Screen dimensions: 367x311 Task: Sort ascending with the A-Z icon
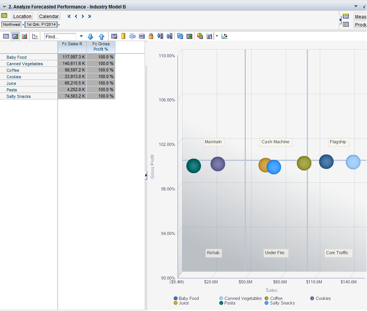pyautogui.click(x=160, y=36)
